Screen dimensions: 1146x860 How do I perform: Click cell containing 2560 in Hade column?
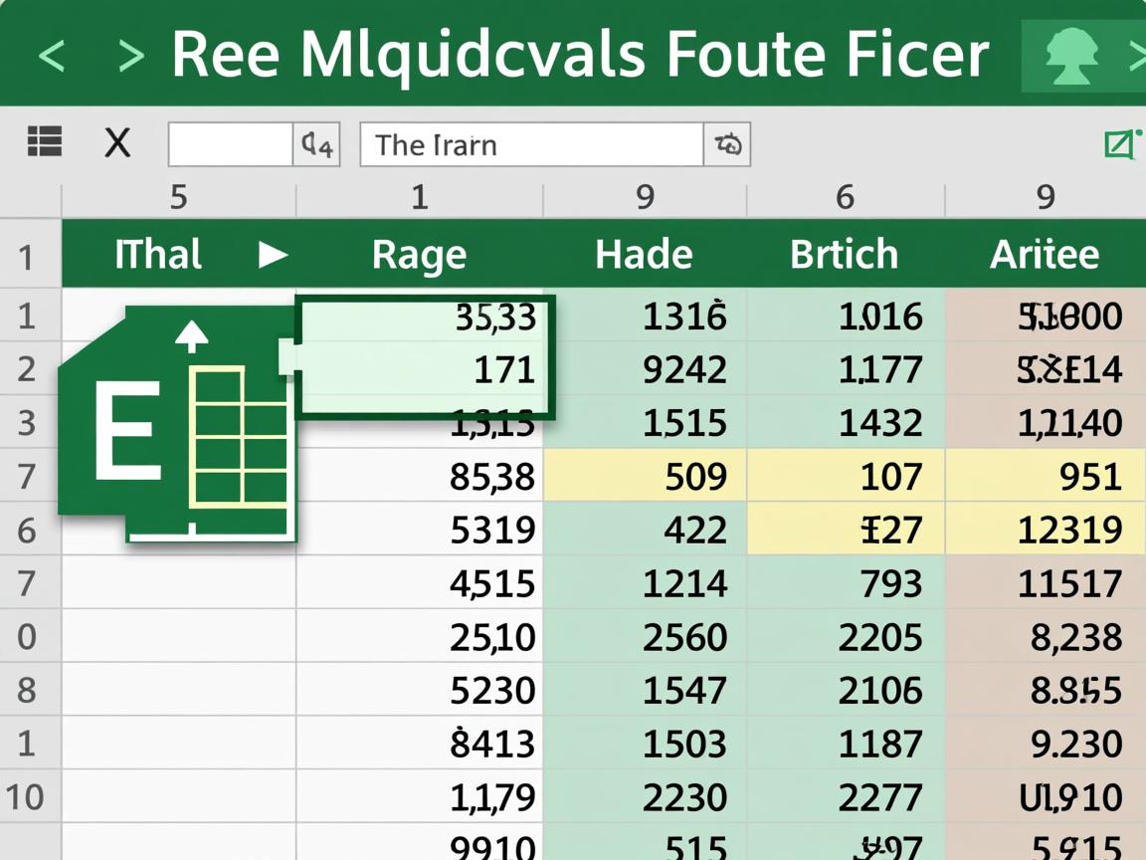coord(645,636)
